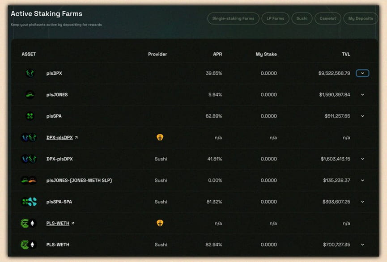Open the DPX-plsDPX external link
The width and height of the screenshot is (387, 262).
pos(62,138)
